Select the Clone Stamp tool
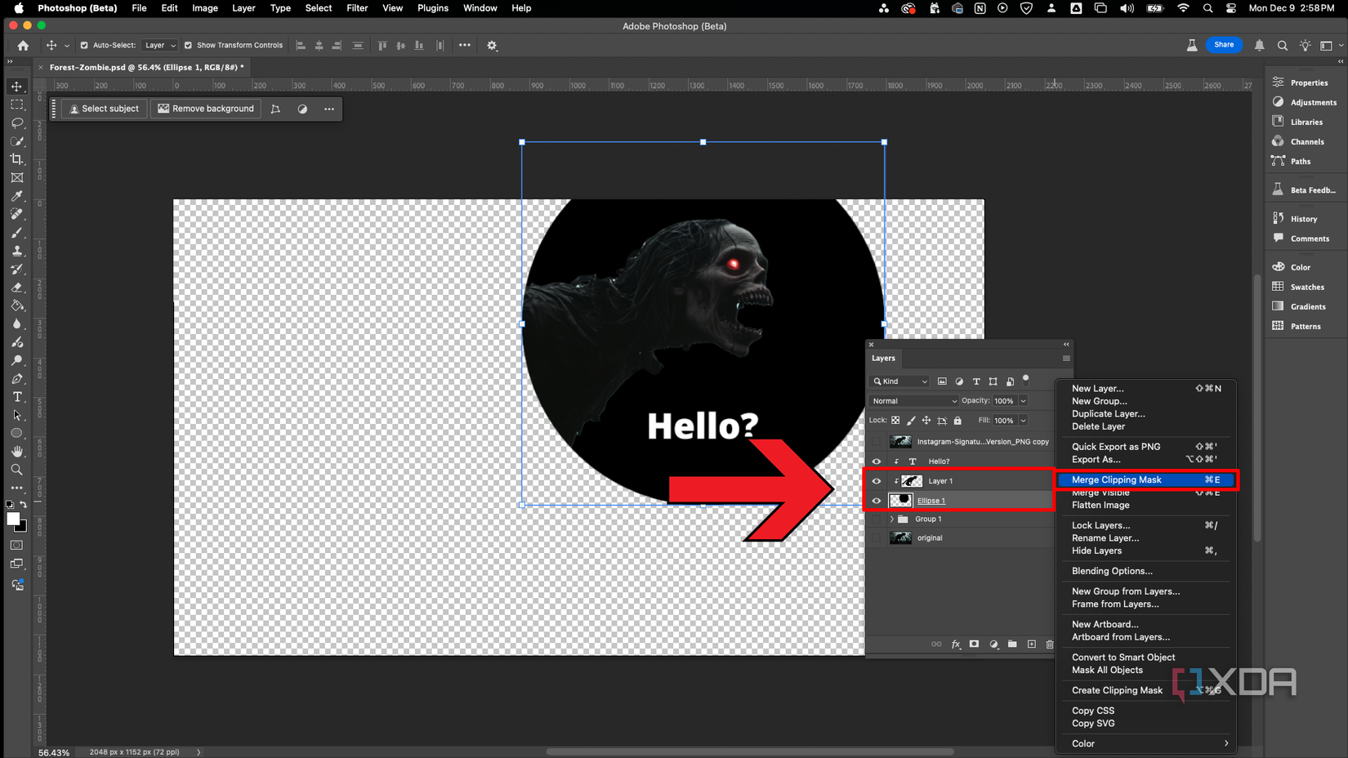Image resolution: width=1348 pixels, height=758 pixels. [17, 251]
